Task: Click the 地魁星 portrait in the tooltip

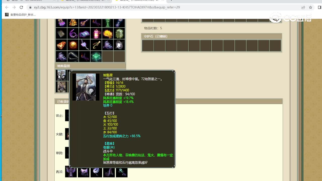Action: click(x=86, y=87)
